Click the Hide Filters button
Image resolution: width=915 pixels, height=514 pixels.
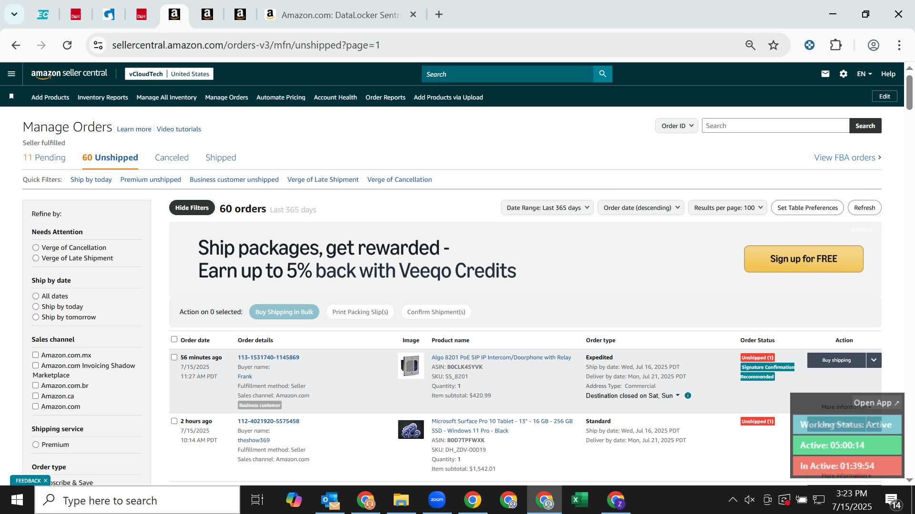[192, 208]
